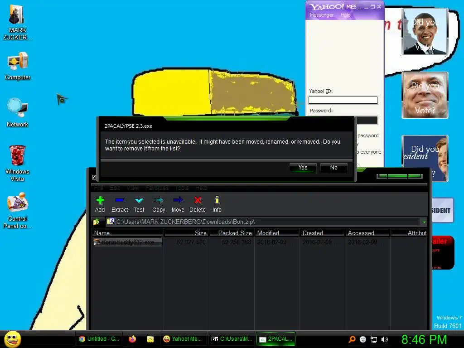464x348 pixels.
Task: Switch to the 7-Zip C:\Users\M... taskbar item
Action: click(232, 339)
